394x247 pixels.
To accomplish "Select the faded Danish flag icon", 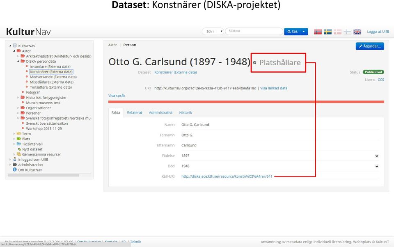I will tap(337, 32).
